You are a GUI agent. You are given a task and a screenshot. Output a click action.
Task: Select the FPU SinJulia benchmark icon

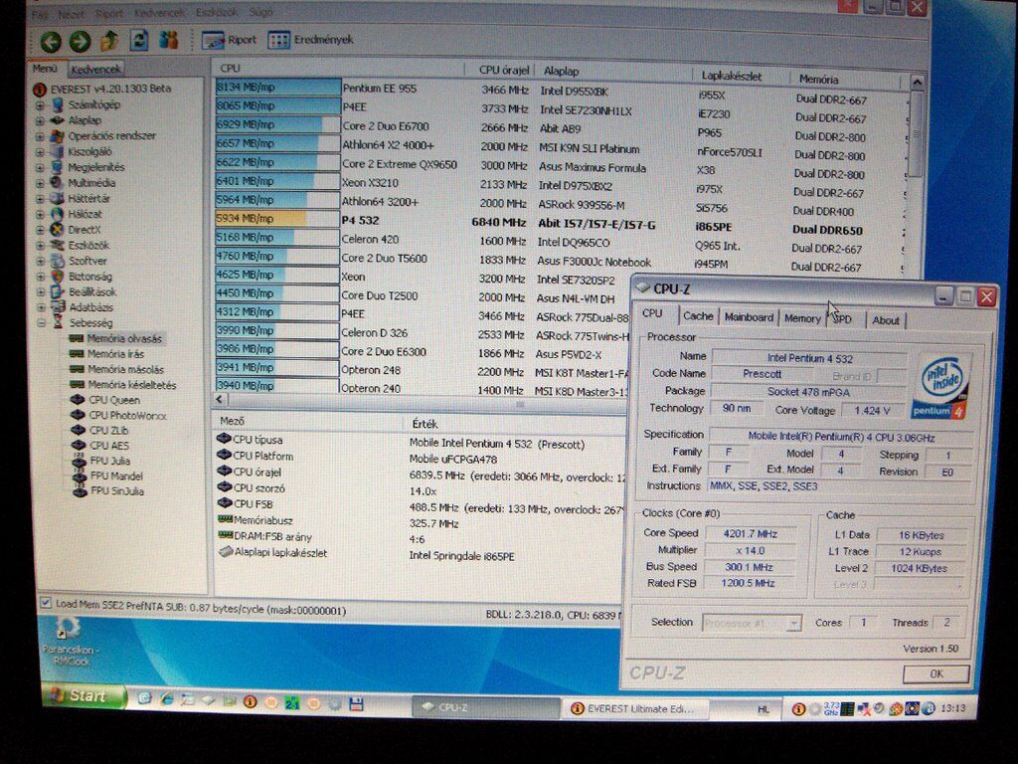(x=81, y=491)
